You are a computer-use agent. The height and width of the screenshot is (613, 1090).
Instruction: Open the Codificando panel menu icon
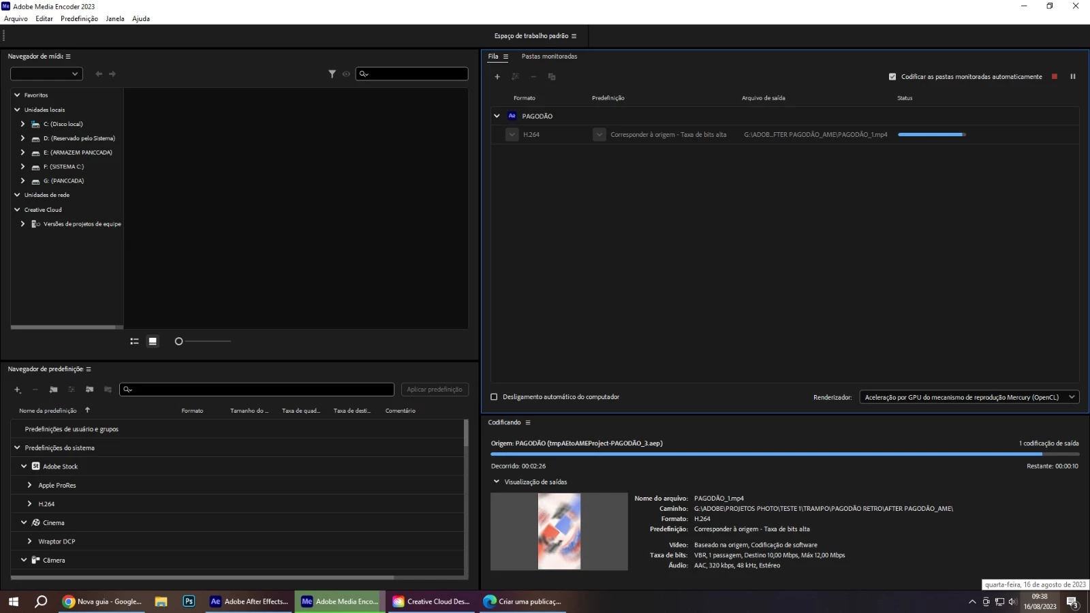(x=527, y=422)
